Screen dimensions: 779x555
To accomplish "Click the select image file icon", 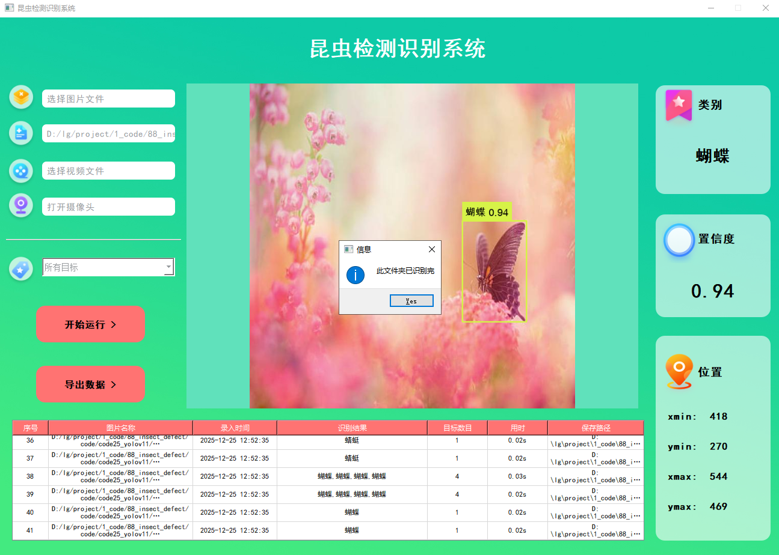I will (x=21, y=97).
